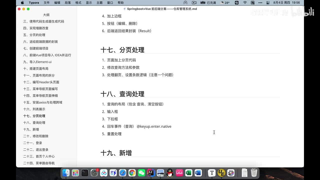
Task: Click the three-dots menu bar item
Action: tap(260, 3)
